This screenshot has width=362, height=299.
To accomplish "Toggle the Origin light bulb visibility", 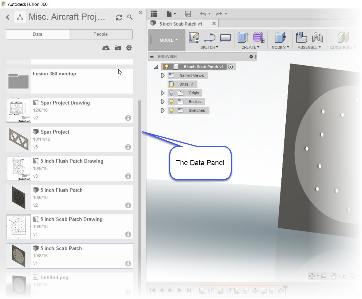I will [x=172, y=93].
